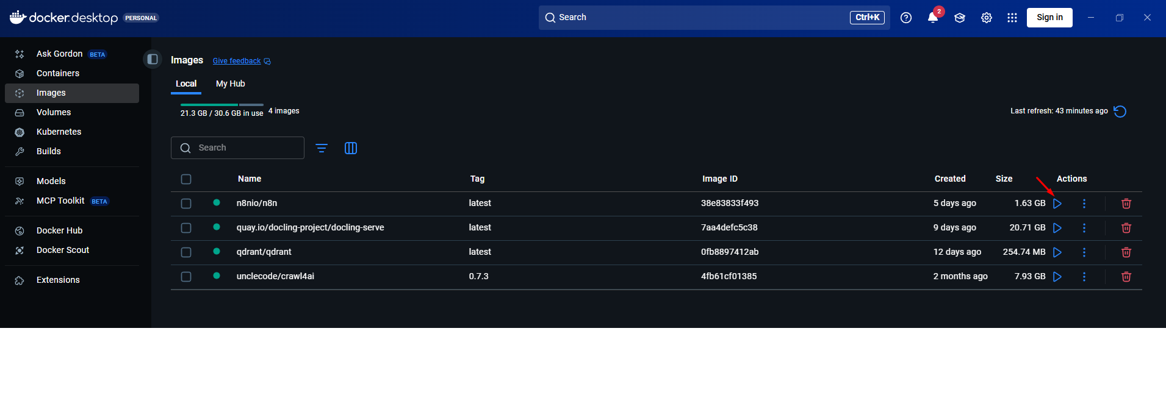The image size is (1166, 395).
Task: Refresh the images list
Action: (1120, 112)
